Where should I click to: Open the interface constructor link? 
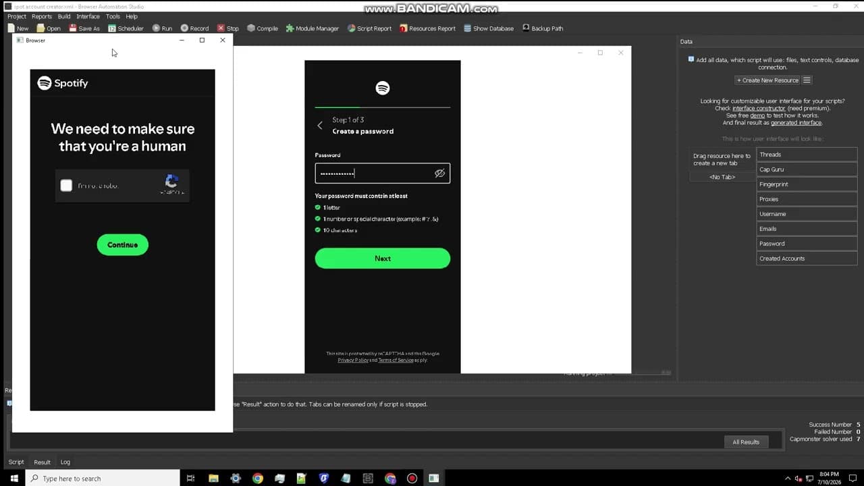pyautogui.click(x=759, y=109)
